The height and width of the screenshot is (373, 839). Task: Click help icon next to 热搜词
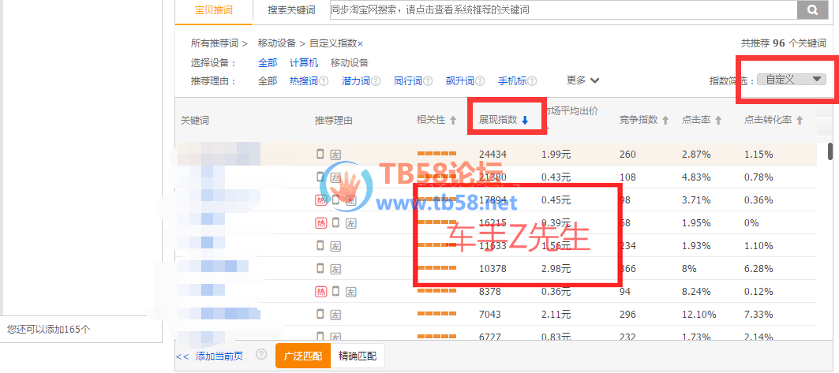coord(324,81)
